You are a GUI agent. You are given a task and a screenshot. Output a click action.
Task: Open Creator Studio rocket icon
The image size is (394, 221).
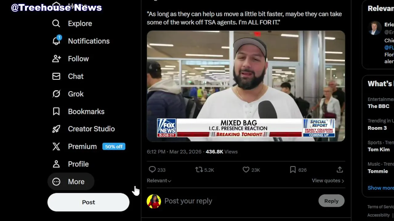(56, 129)
